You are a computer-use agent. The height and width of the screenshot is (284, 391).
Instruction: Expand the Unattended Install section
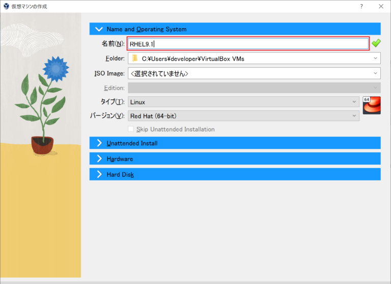99,143
